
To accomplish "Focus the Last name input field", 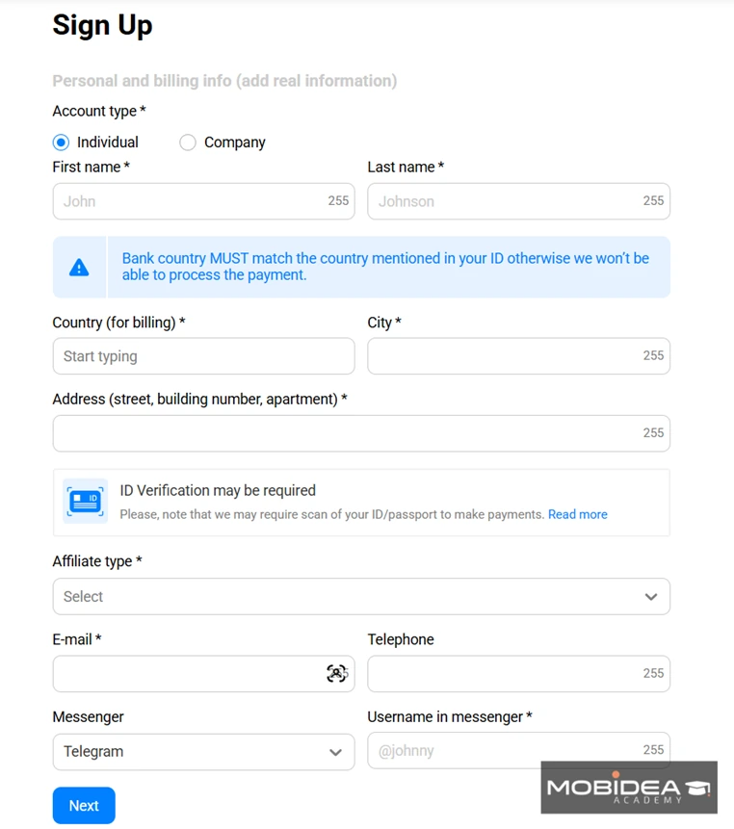I will (519, 201).
